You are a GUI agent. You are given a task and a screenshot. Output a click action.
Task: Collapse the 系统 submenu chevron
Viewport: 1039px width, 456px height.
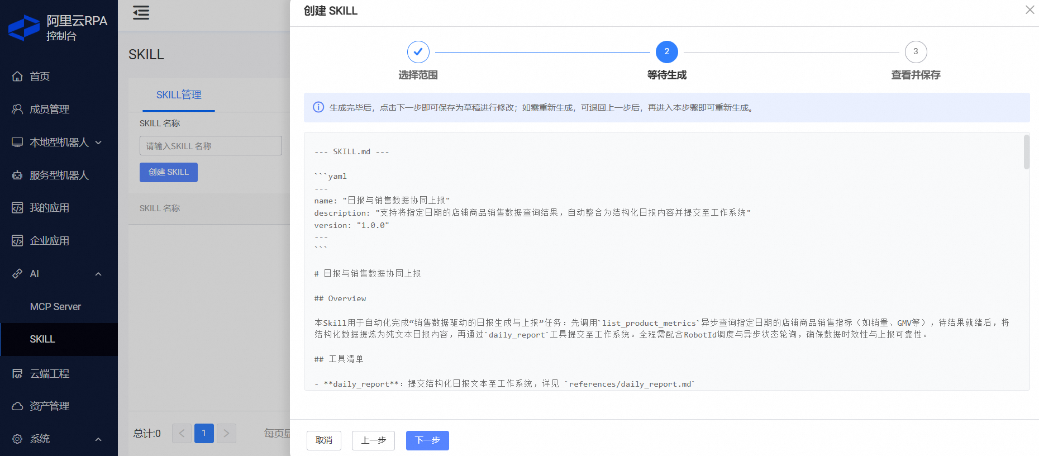coord(98,439)
